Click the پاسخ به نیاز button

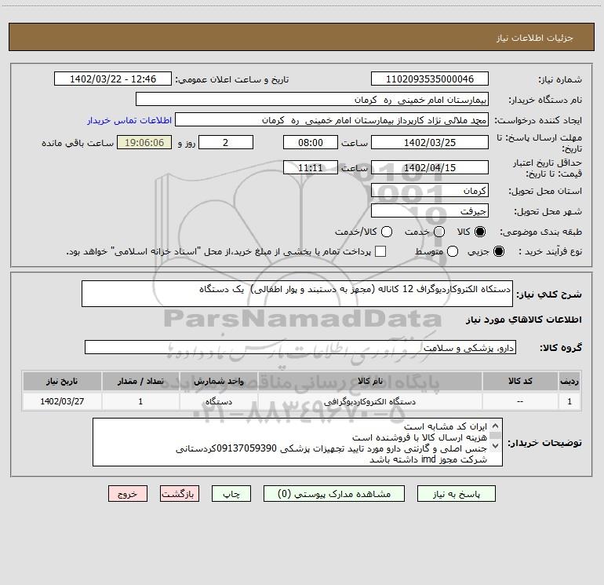pos(456,494)
